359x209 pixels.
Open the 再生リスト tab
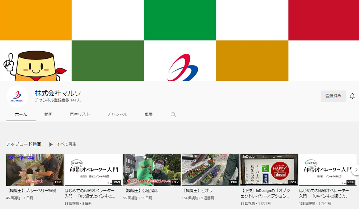80,114
